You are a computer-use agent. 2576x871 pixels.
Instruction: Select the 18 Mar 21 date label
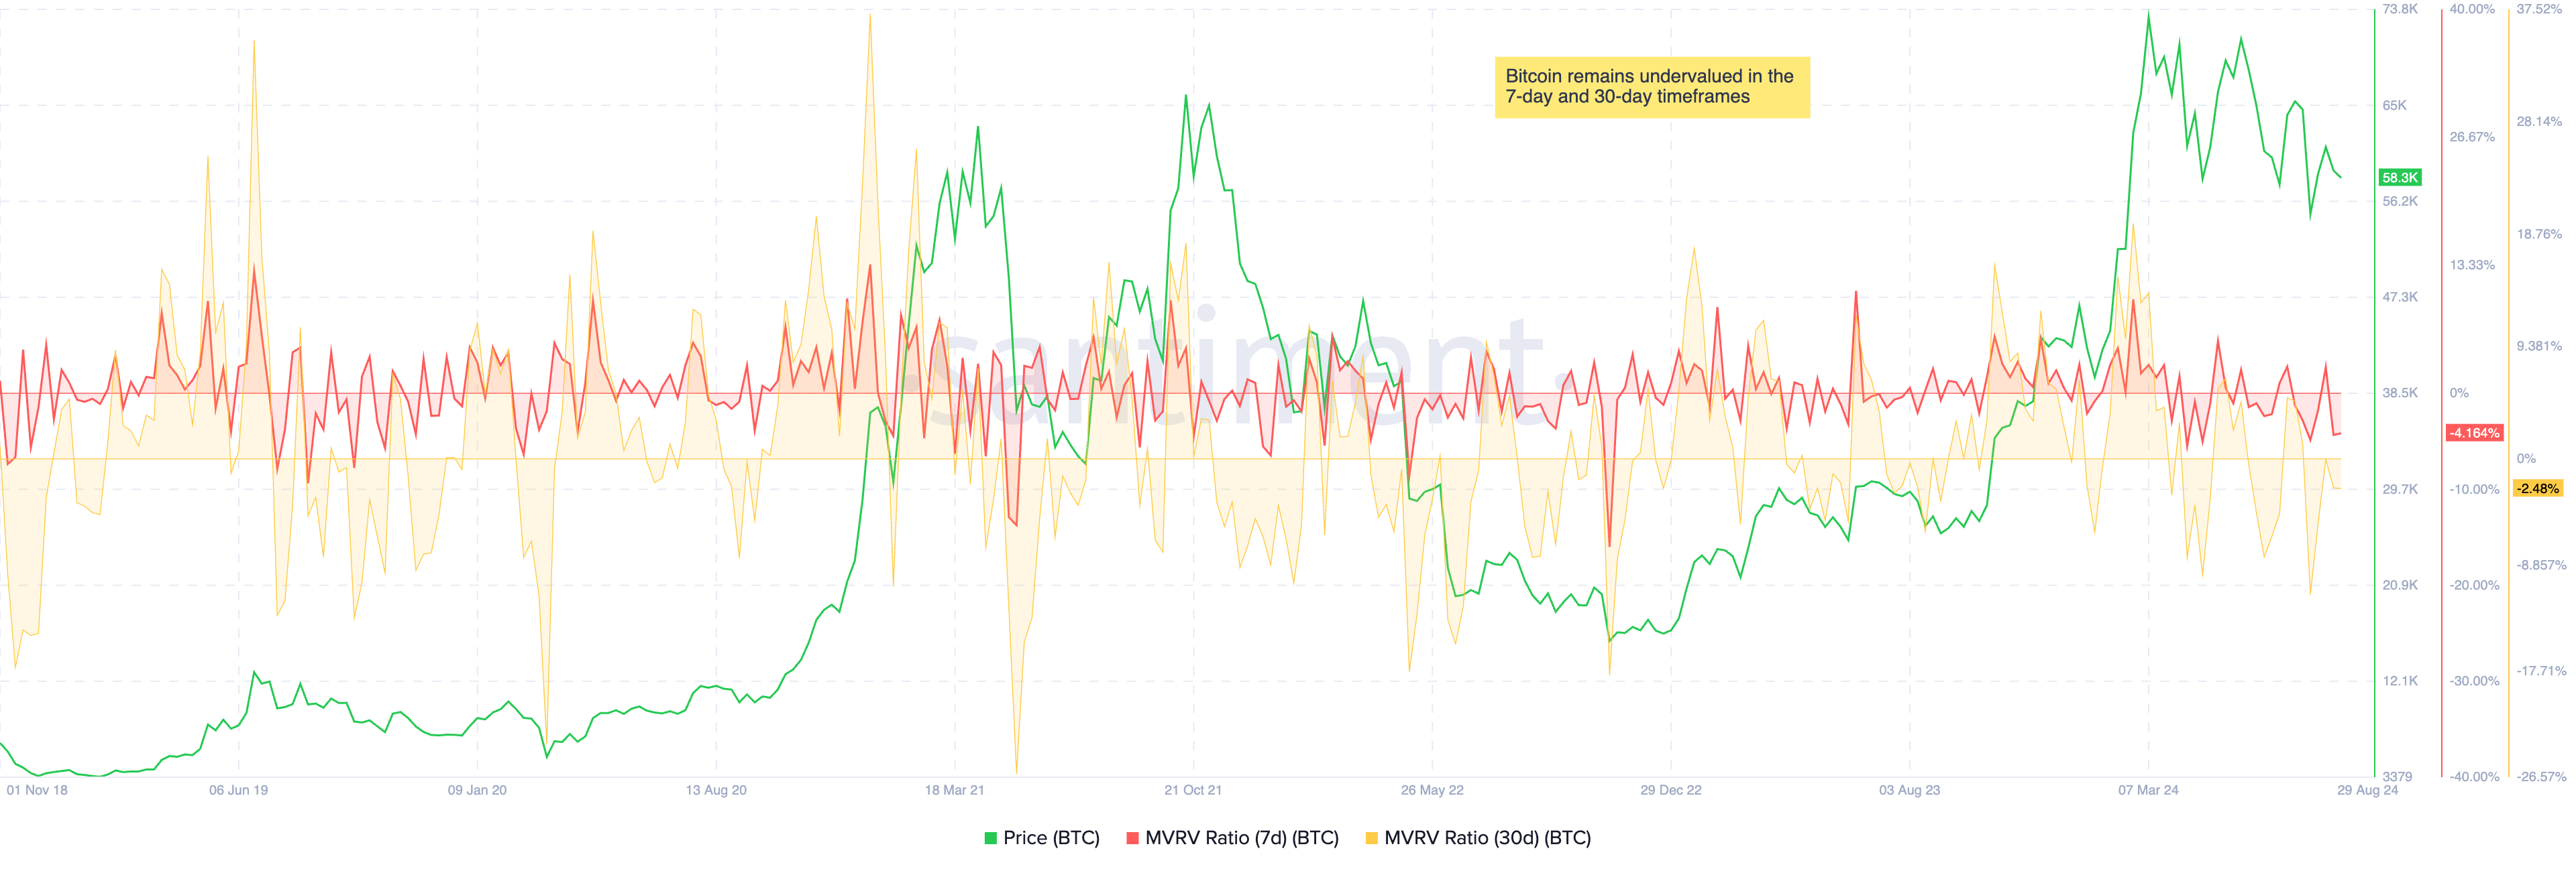pyautogui.click(x=954, y=790)
